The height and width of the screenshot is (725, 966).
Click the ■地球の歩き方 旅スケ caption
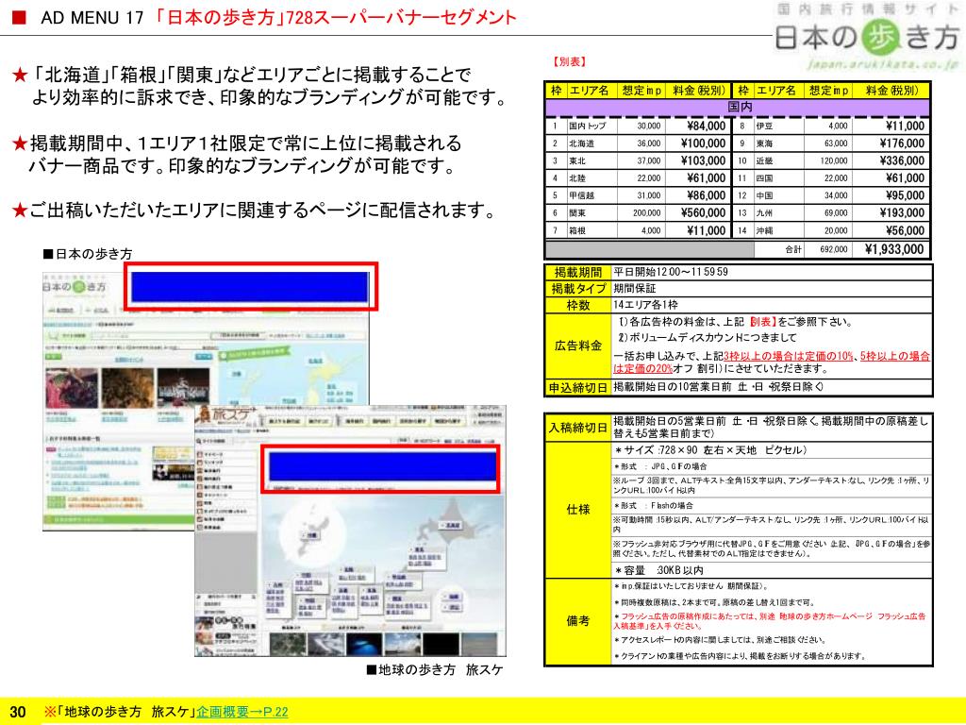pos(435,669)
